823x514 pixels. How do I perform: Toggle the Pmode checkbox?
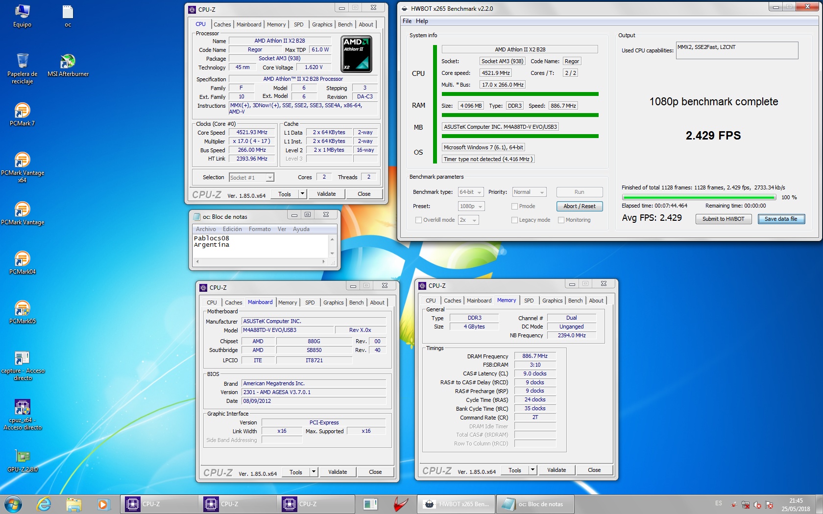(x=514, y=207)
